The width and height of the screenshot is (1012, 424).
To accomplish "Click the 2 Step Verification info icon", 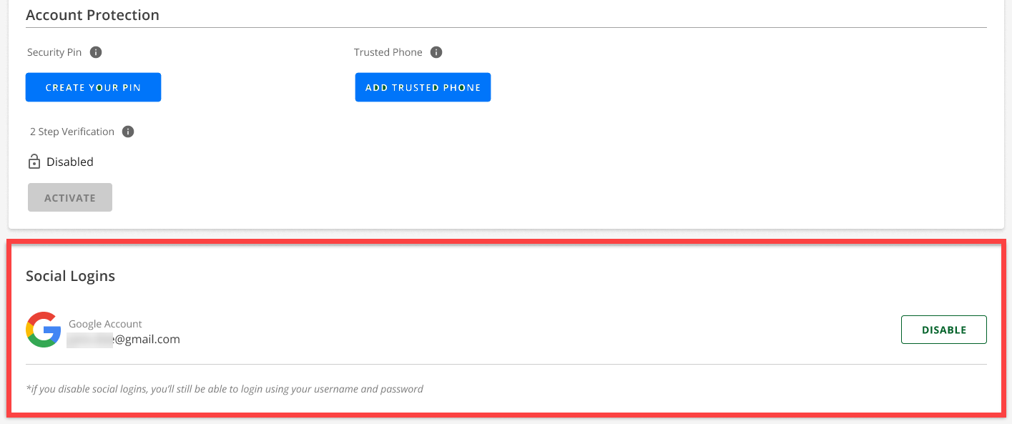I will (x=129, y=132).
